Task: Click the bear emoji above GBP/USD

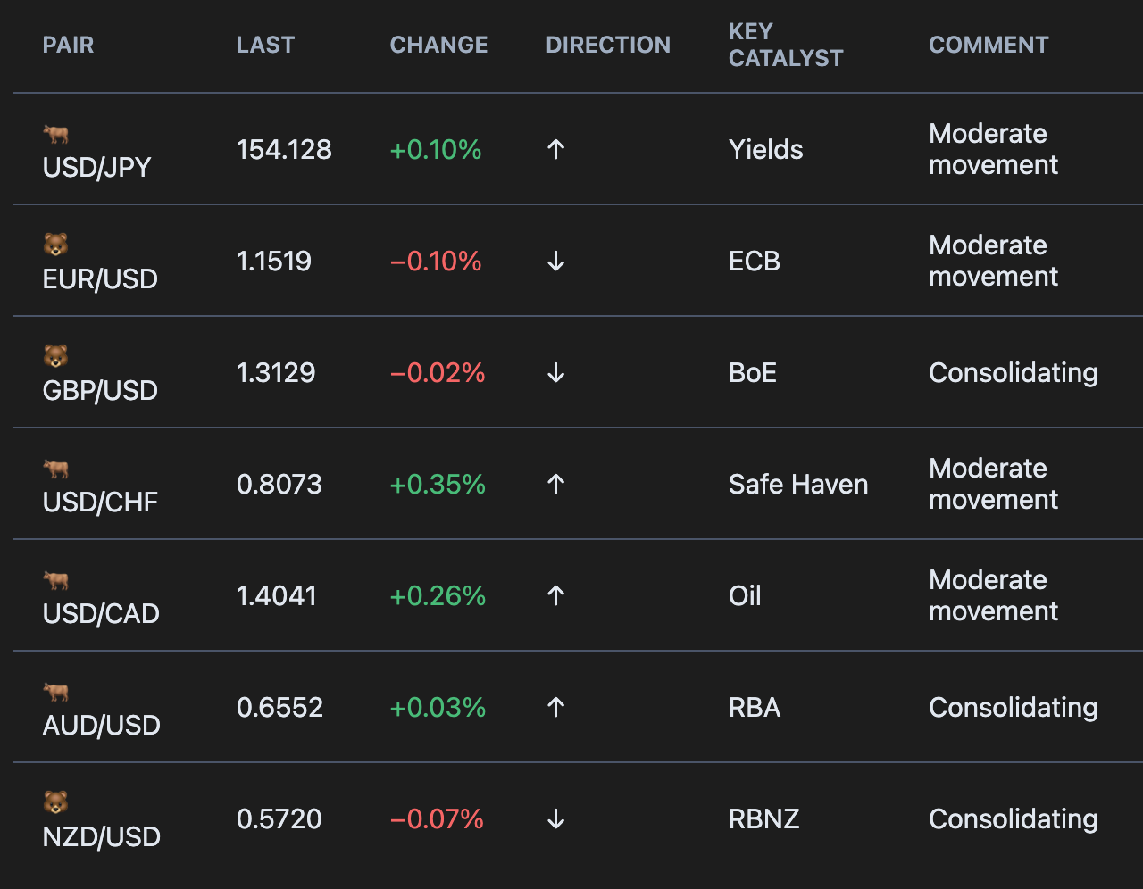Action: tap(55, 356)
